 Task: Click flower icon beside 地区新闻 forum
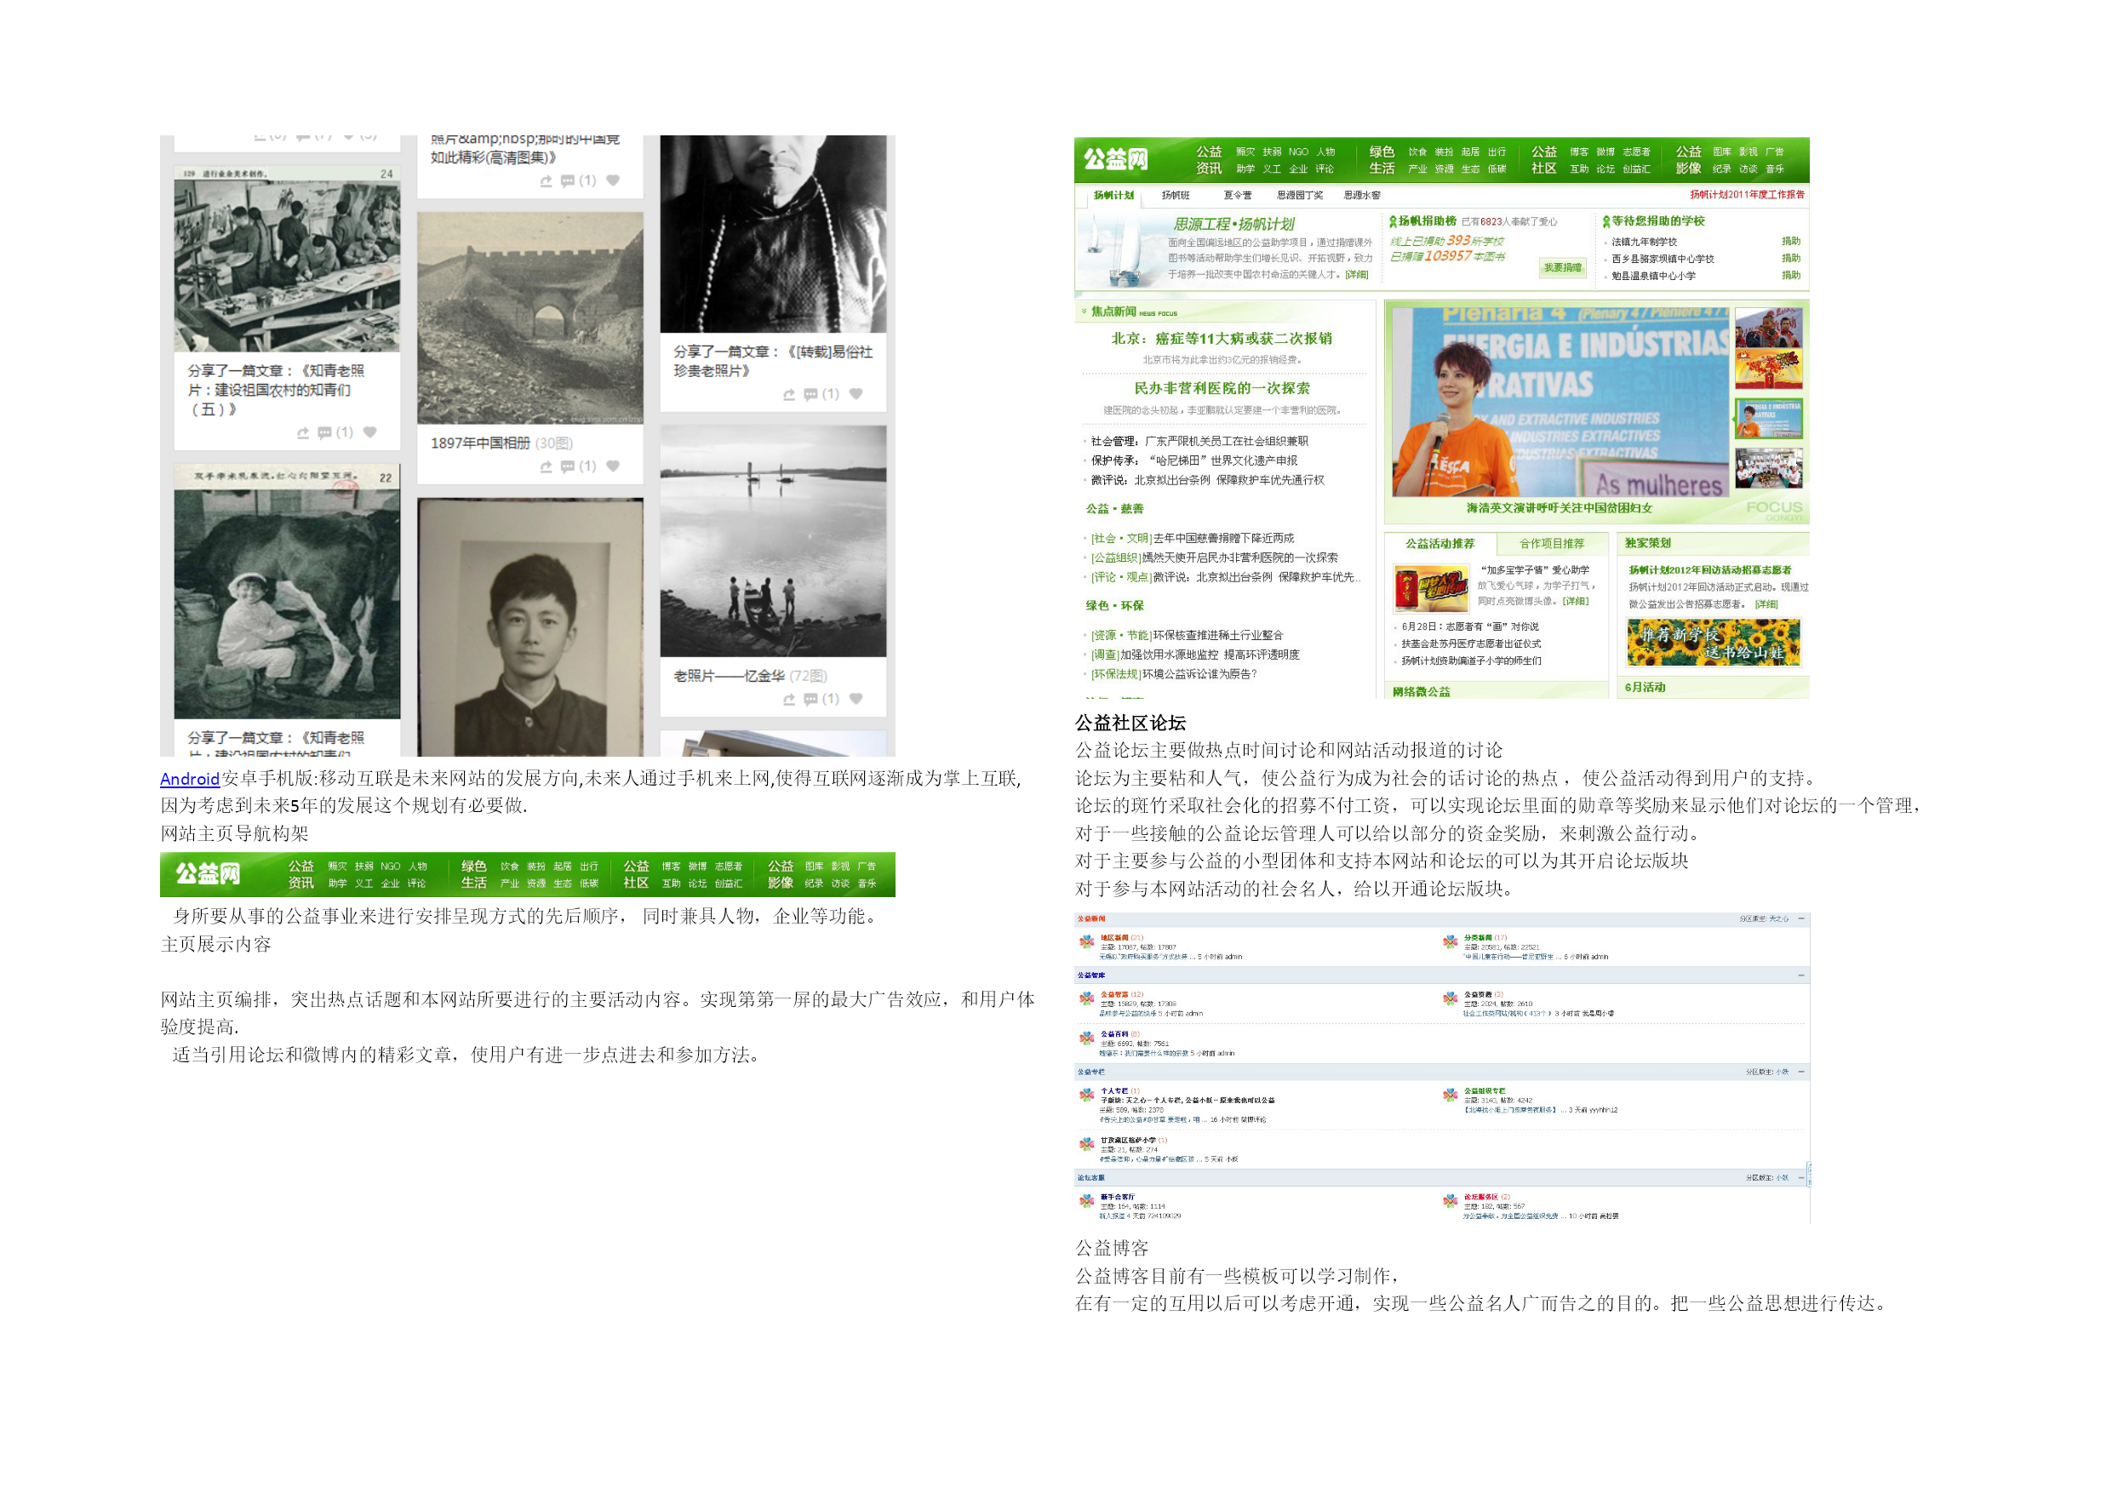tap(1086, 942)
